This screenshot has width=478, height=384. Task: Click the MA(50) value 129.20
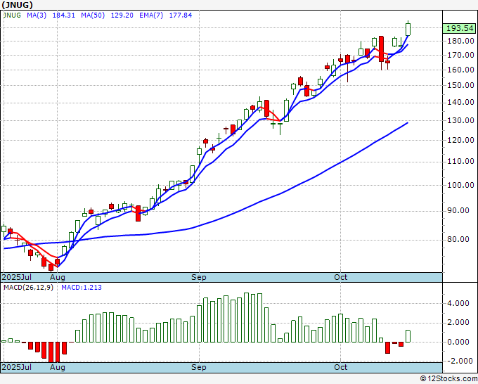122,15
